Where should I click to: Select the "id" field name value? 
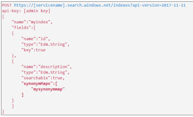(x=43, y=39)
